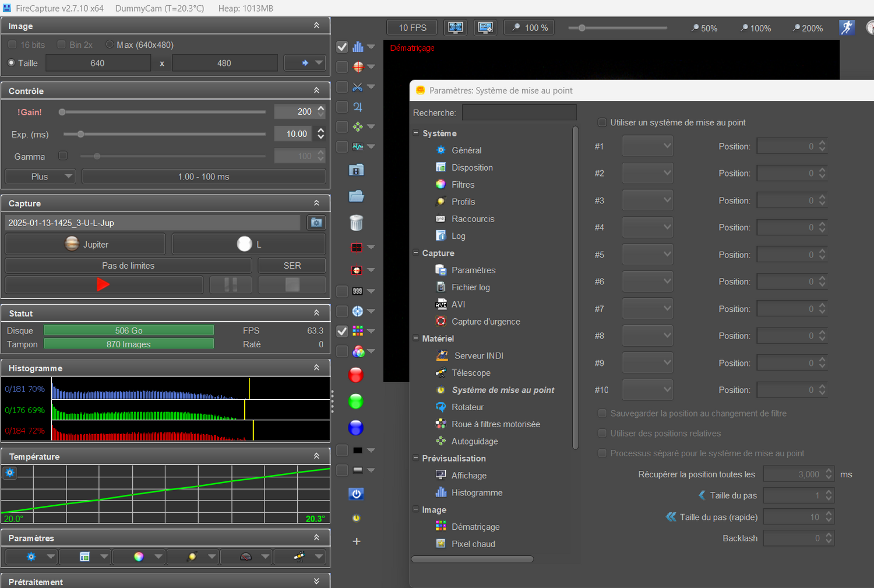Open the Plus dropdown in Contrôle panel
The height and width of the screenshot is (588, 874).
(40, 177)
